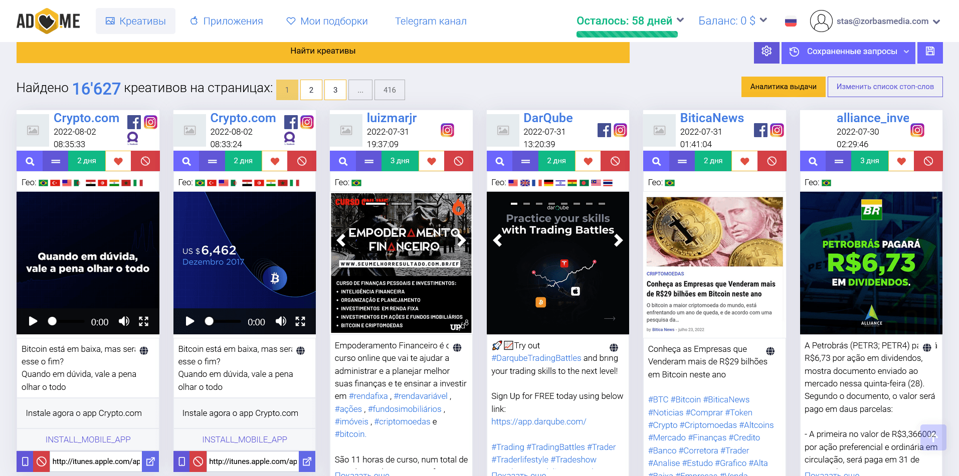Screen dimensions: 959x476
Task: Block the BiticaNews creative with the ban icon
Action: 772,161
